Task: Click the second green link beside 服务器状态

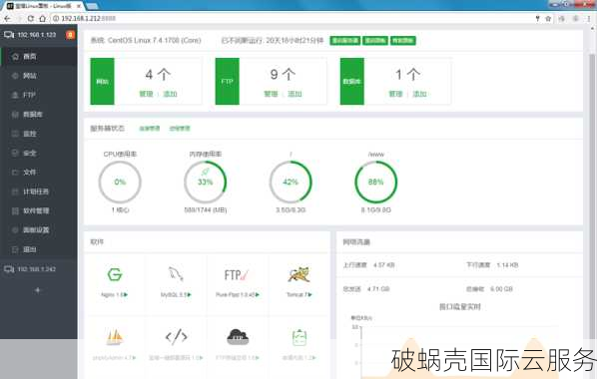Action: tap(180, 129)
